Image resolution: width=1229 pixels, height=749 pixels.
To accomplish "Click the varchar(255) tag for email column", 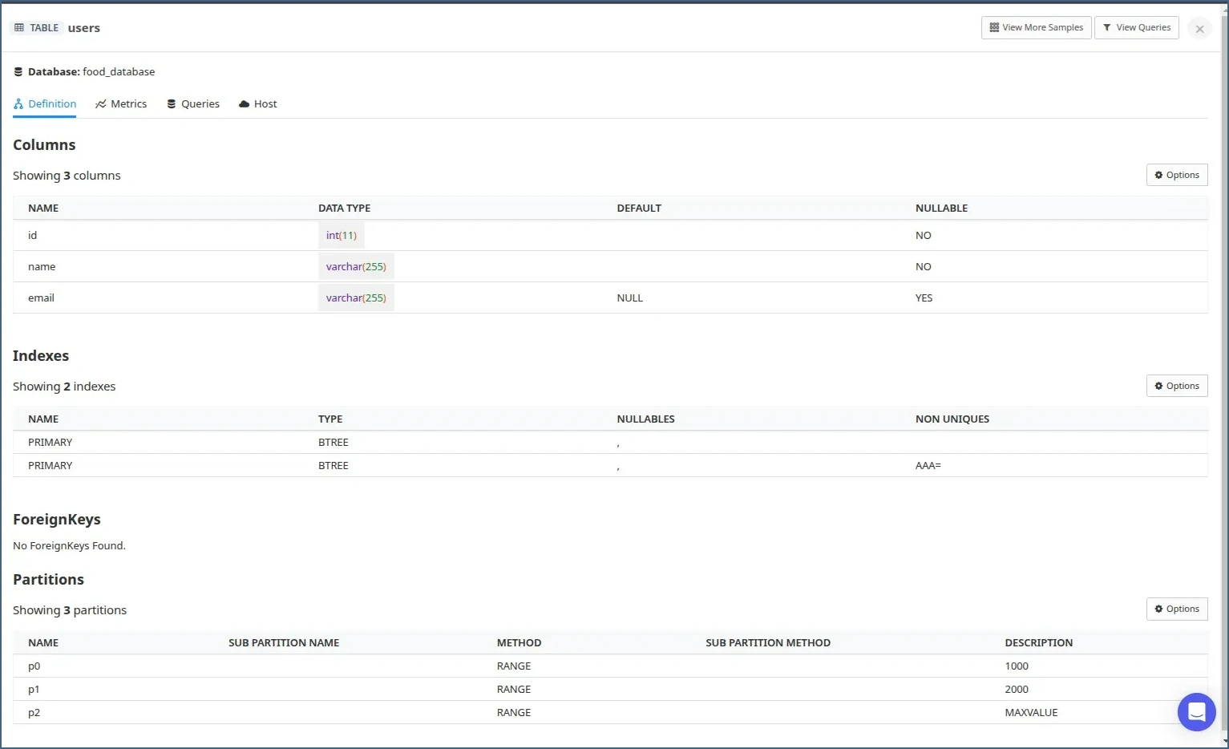I will [x=356, y=298].
